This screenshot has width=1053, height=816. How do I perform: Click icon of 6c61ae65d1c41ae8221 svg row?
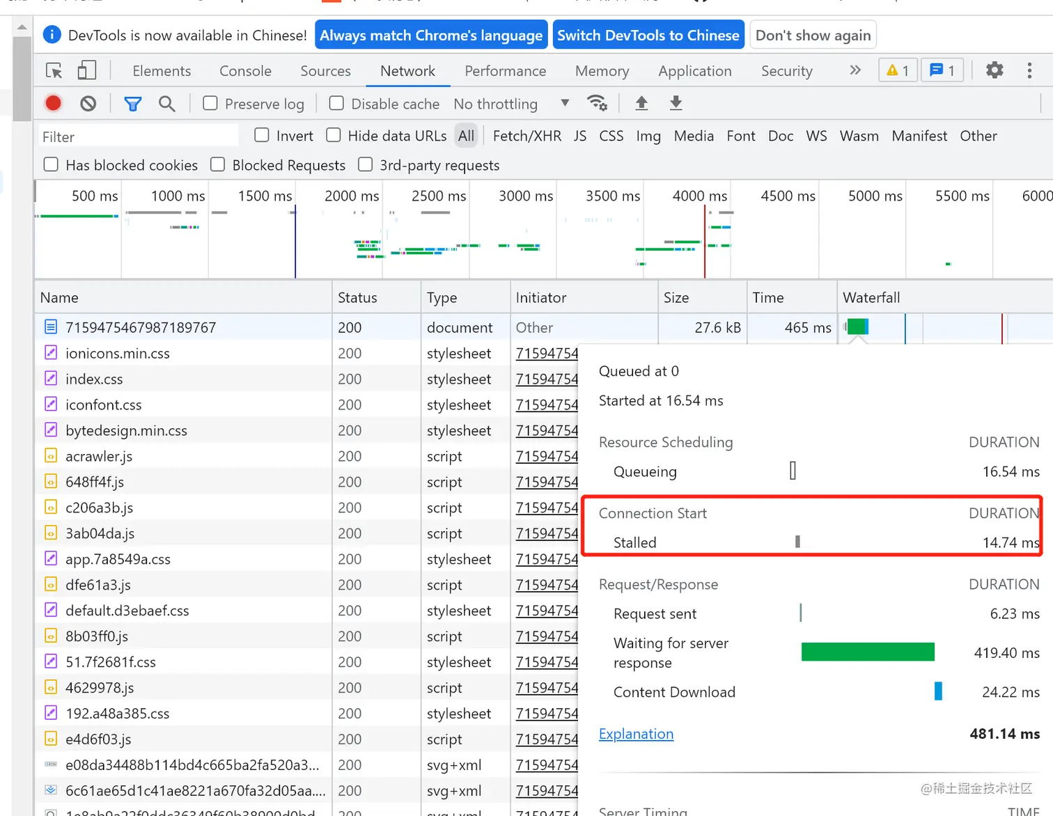click(x=51, y=790)
